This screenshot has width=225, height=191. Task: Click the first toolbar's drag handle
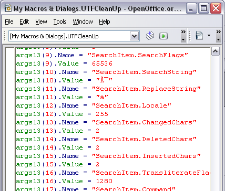click(5, 36)
